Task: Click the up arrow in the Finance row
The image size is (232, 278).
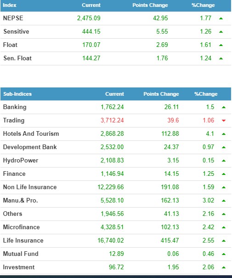Action: 224,174
